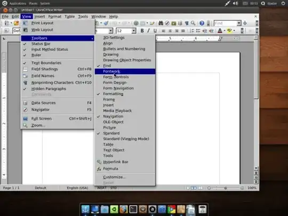This screenshot has height=216, width=288.
Task: Open Find & Replace binoculars icon
Action: (161, 23)
